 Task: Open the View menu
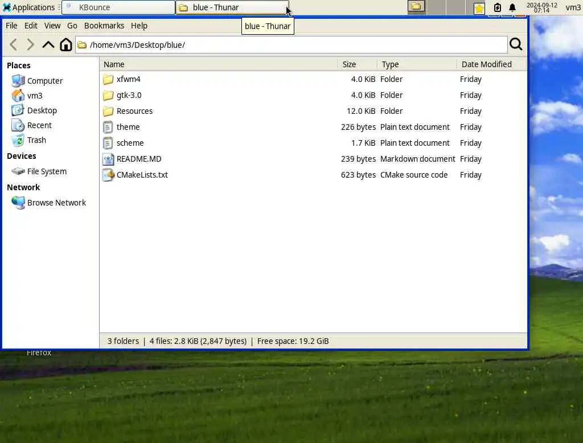[52, 26]
